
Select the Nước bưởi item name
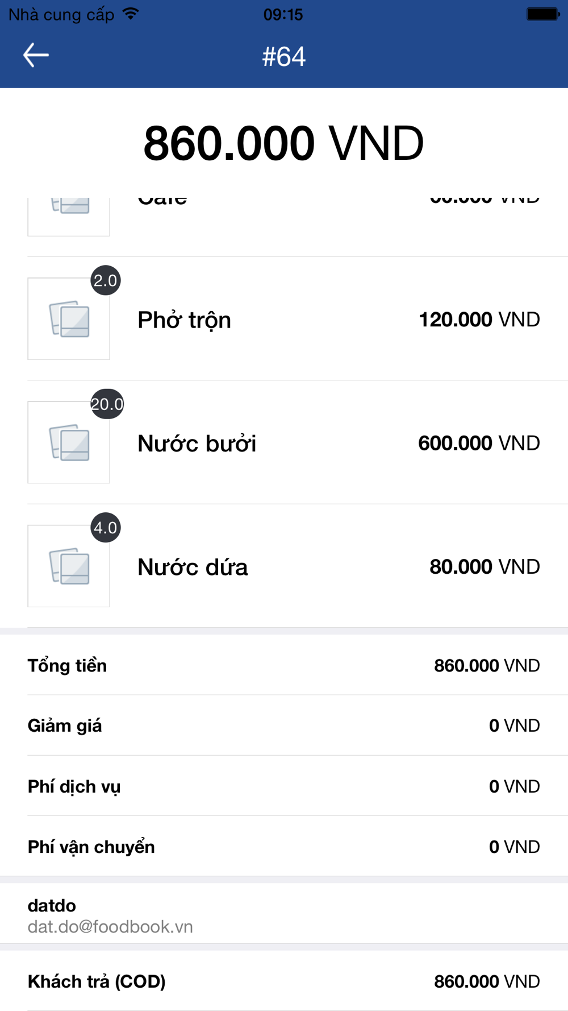197,444
